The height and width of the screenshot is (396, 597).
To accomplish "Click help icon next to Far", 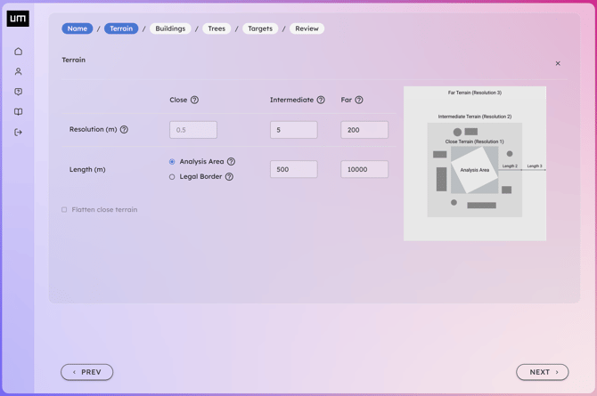I will tap(359, 101).
